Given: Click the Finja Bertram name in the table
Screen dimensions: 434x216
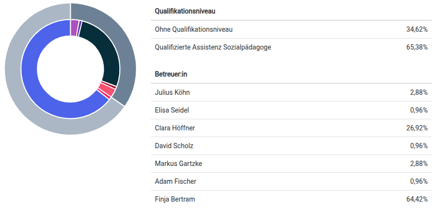Looking at the screenshot, I should pyautogui.click(x=175, y=199).
